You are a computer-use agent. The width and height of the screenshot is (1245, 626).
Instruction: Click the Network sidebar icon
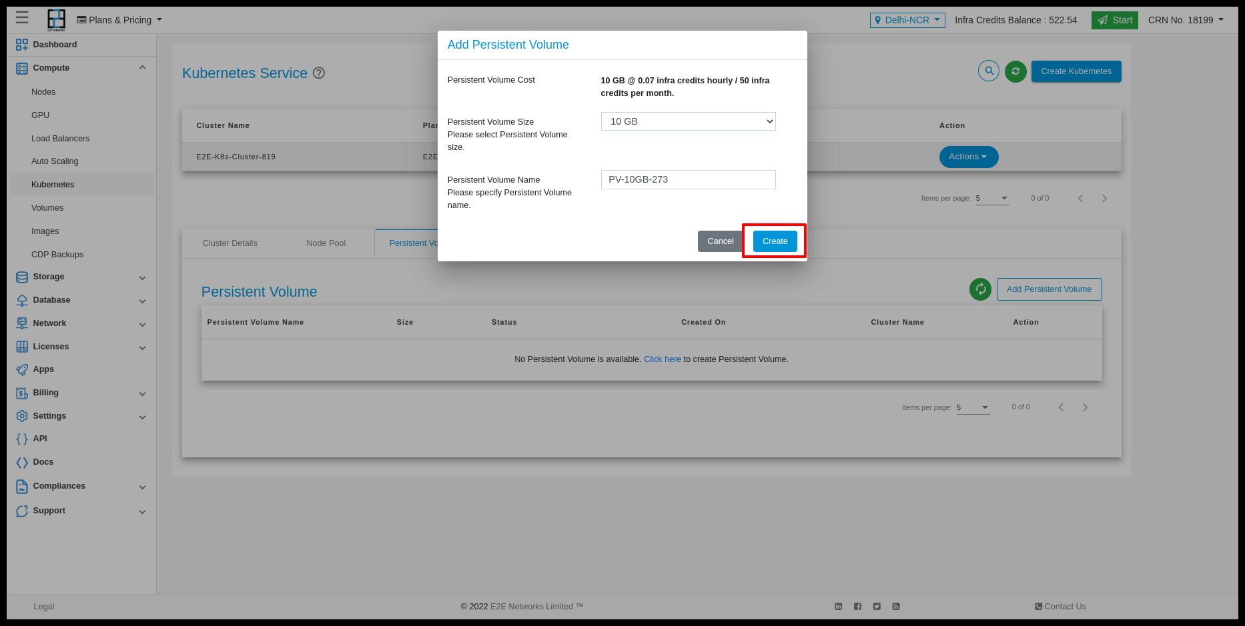22,323
